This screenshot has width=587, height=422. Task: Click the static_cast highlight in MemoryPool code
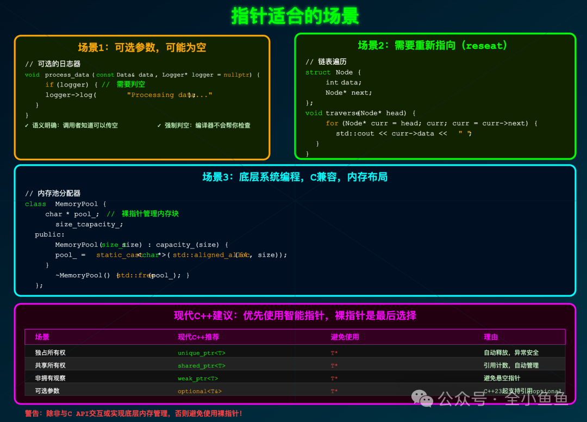118,255
